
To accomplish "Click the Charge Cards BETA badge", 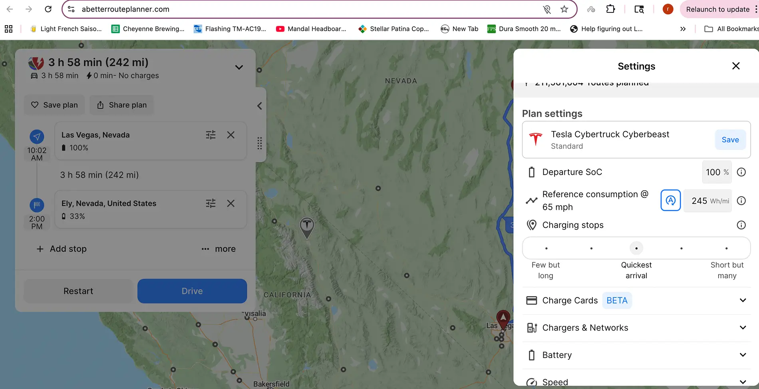I will coord(617,300).
